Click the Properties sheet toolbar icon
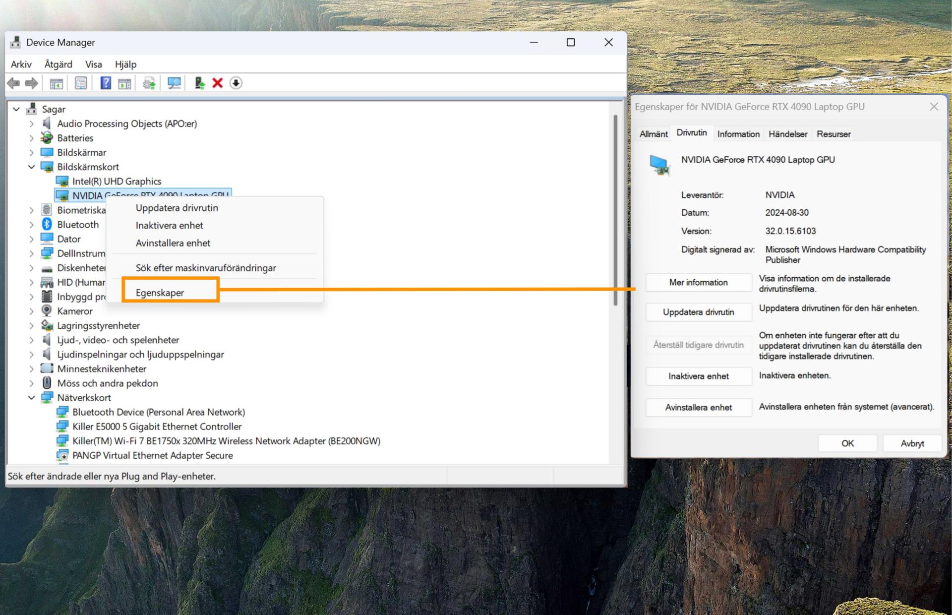Viewport: 952px width, 615px height. coord(81,83)
